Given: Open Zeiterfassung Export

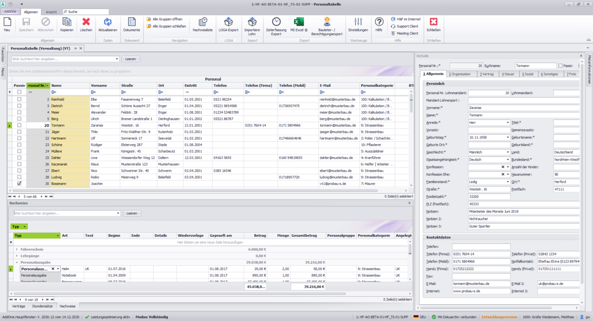Looking at the screenshot, I should tap(276, 24).
